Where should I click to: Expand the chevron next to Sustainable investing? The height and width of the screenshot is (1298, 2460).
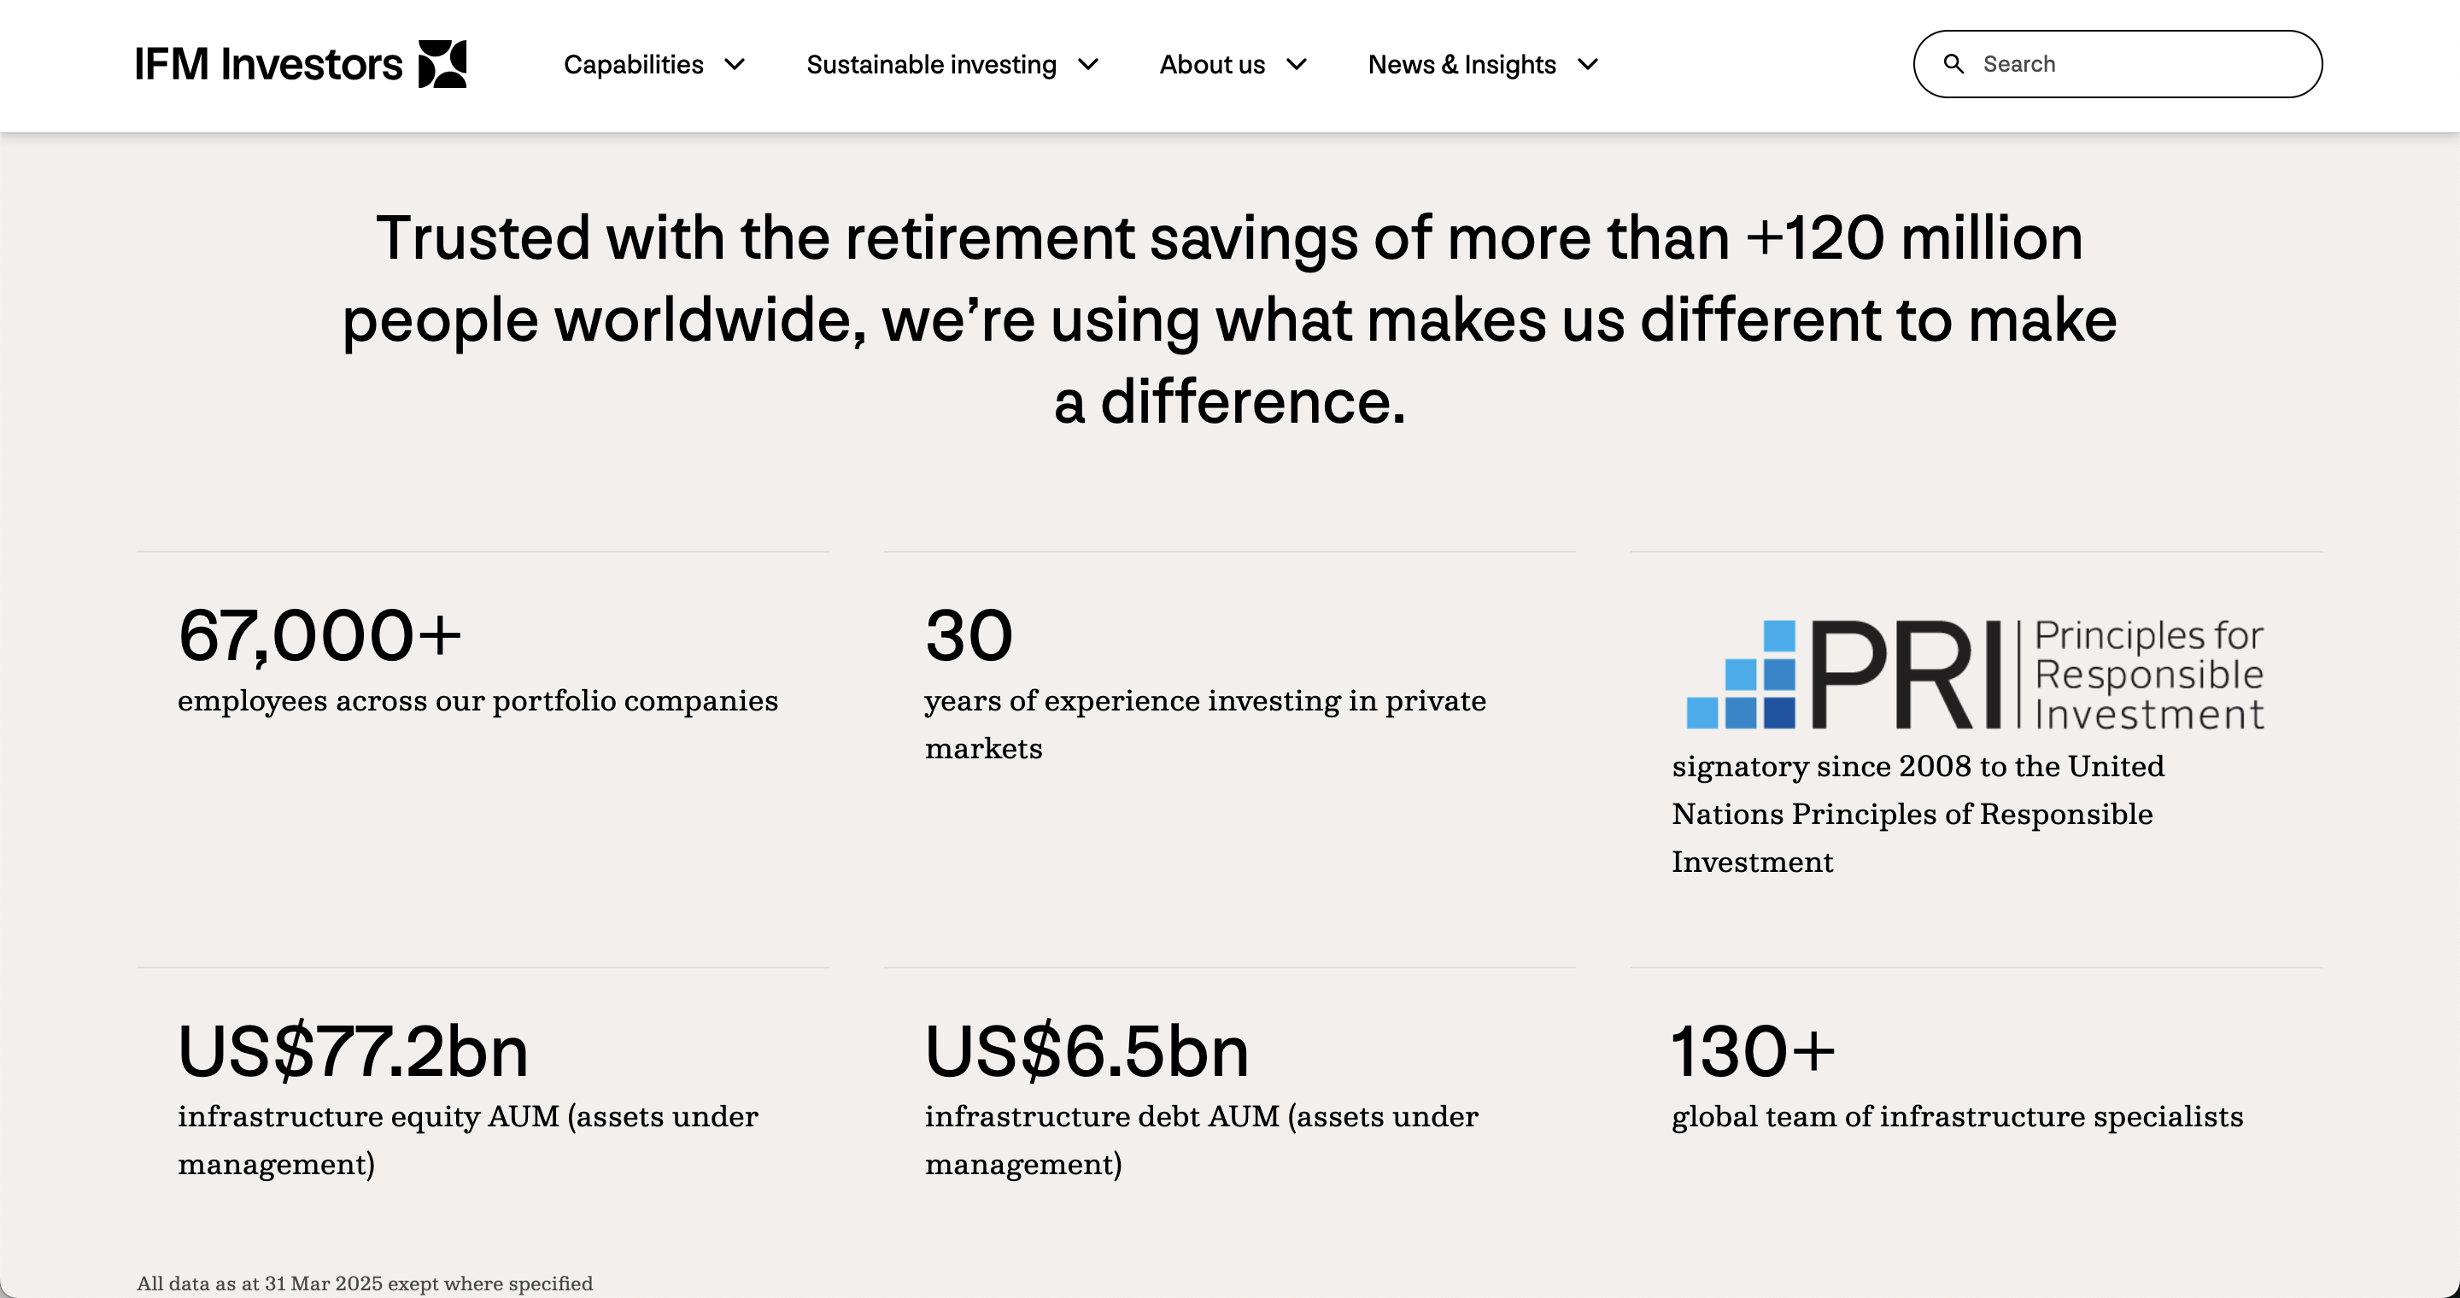tap(1087, 64)
